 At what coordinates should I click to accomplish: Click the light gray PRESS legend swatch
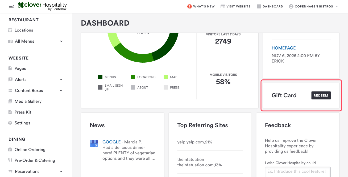coord(166,87)
